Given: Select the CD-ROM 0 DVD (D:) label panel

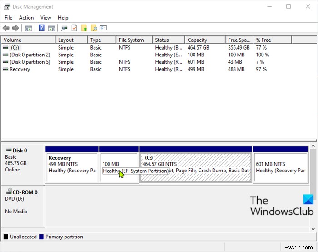Looking at the screenshot, I should pos(23,206).
